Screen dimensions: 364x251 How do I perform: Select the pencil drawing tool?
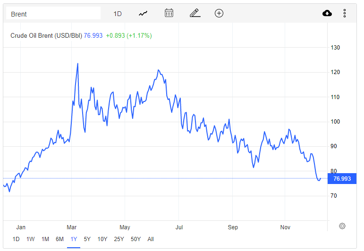click(x=195, y=13)
